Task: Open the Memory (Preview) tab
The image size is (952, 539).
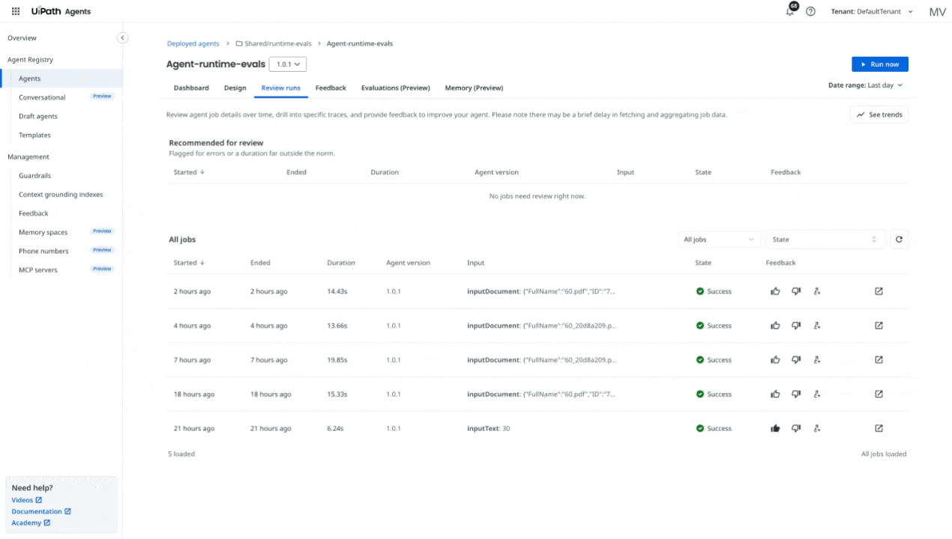Action: (x=474, y=88)
